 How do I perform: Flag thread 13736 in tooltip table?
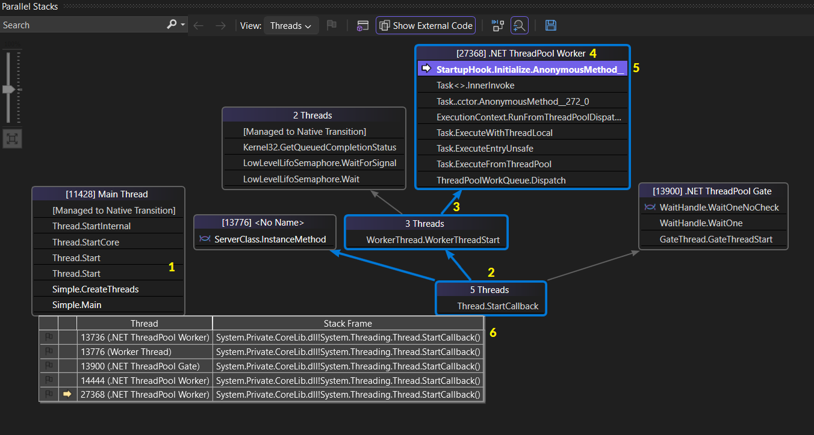(x=49, y=338)
